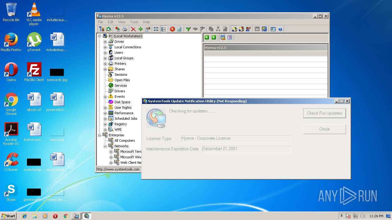Image resolution: width=392 pixels, height=220 pixels.
Task: Click Internet Explorer icon in taskbar
Action: click(x=24, y=216)
